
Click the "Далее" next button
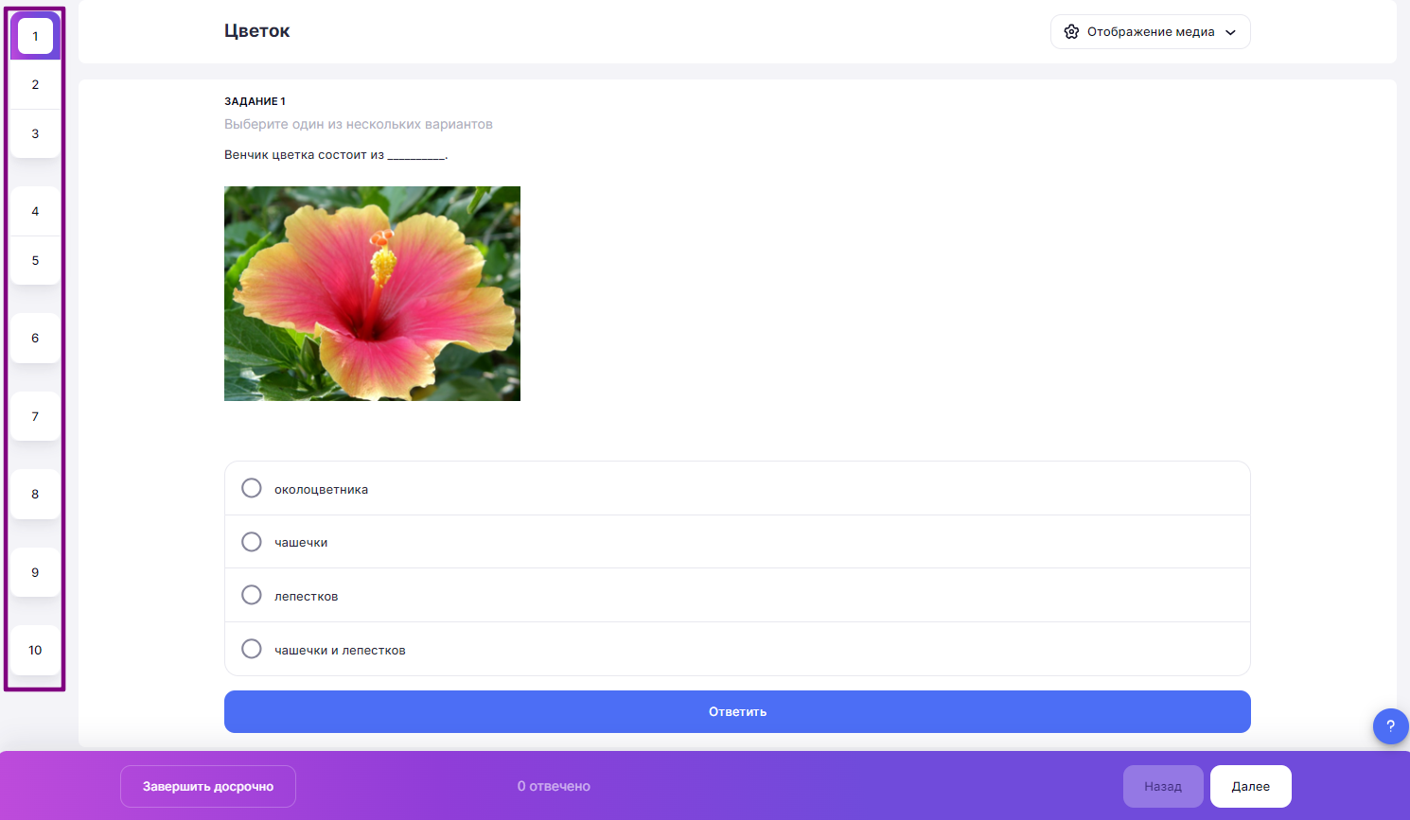point(1251,786)
